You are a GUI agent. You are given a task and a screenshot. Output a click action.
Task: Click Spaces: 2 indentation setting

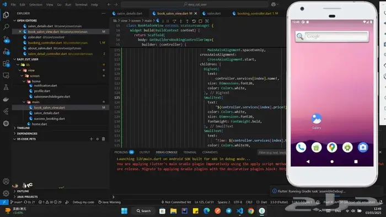pyautogui.click(x=224, y=202)
